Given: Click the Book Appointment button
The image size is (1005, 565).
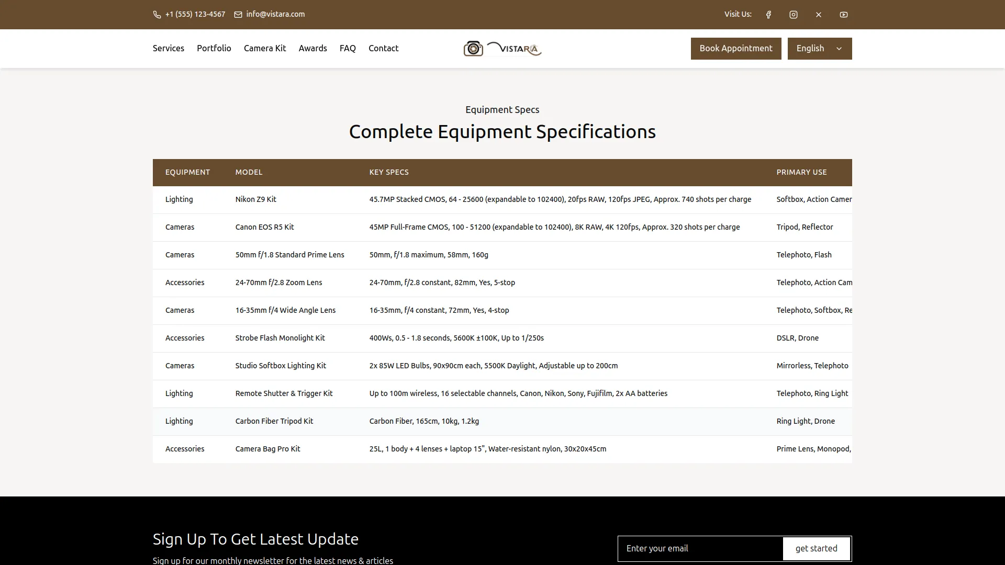Looking at the screenshot, I should [735, 48].
